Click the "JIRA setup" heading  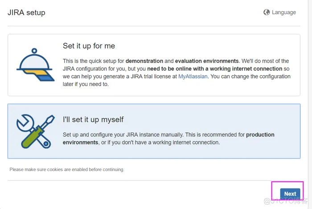(x=26, y=12)
